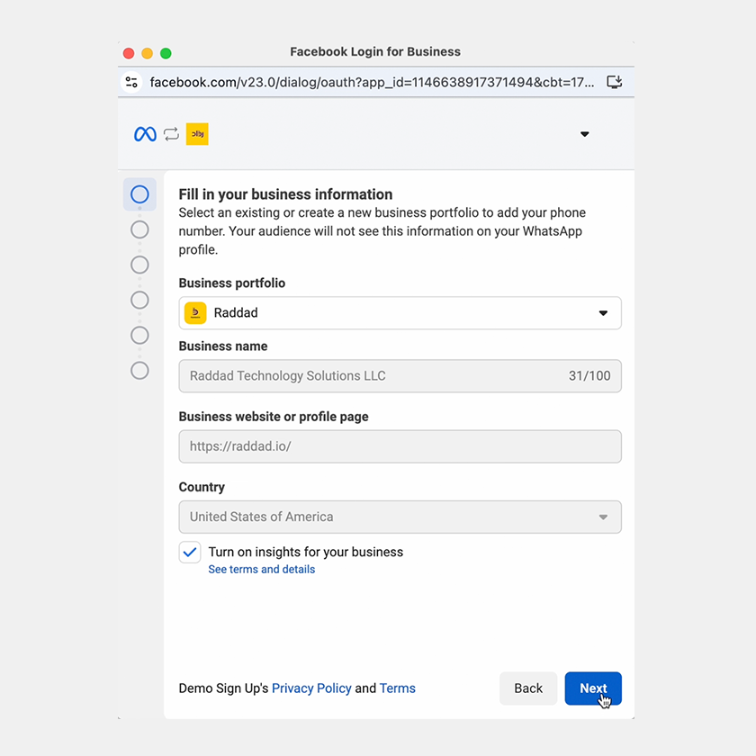The width and height of the screenshot is (756, 756).
Task: Open the Country dropdown
Action: [400, 517]
